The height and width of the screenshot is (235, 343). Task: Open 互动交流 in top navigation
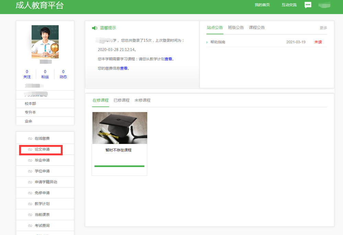tap(289, 5)
